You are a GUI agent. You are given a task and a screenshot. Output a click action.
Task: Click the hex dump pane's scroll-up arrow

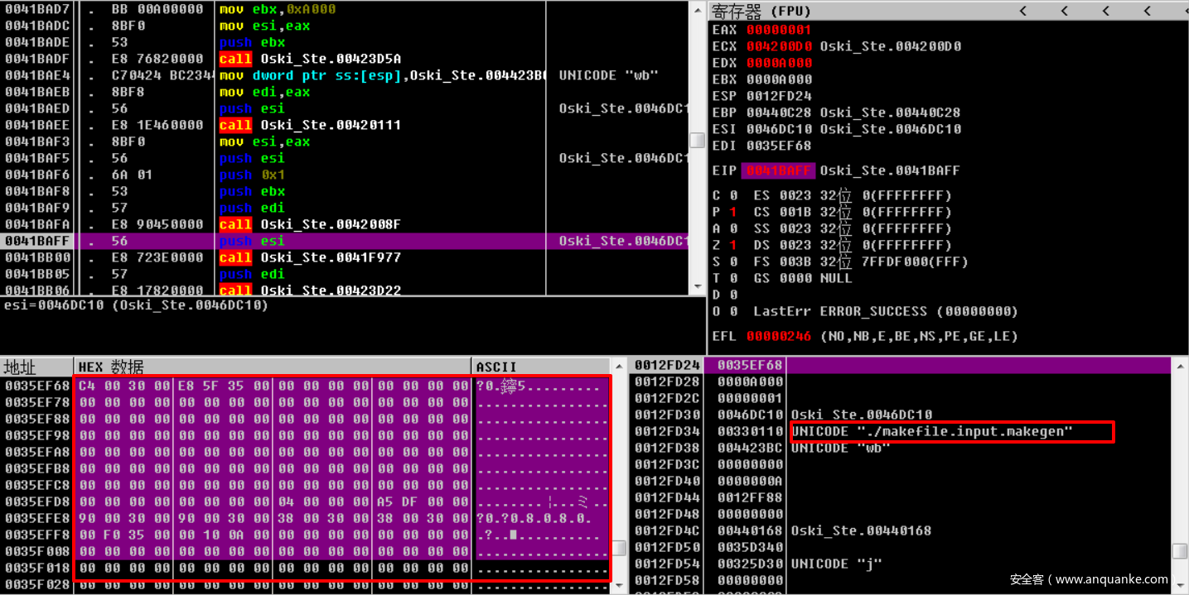point(618,367)
